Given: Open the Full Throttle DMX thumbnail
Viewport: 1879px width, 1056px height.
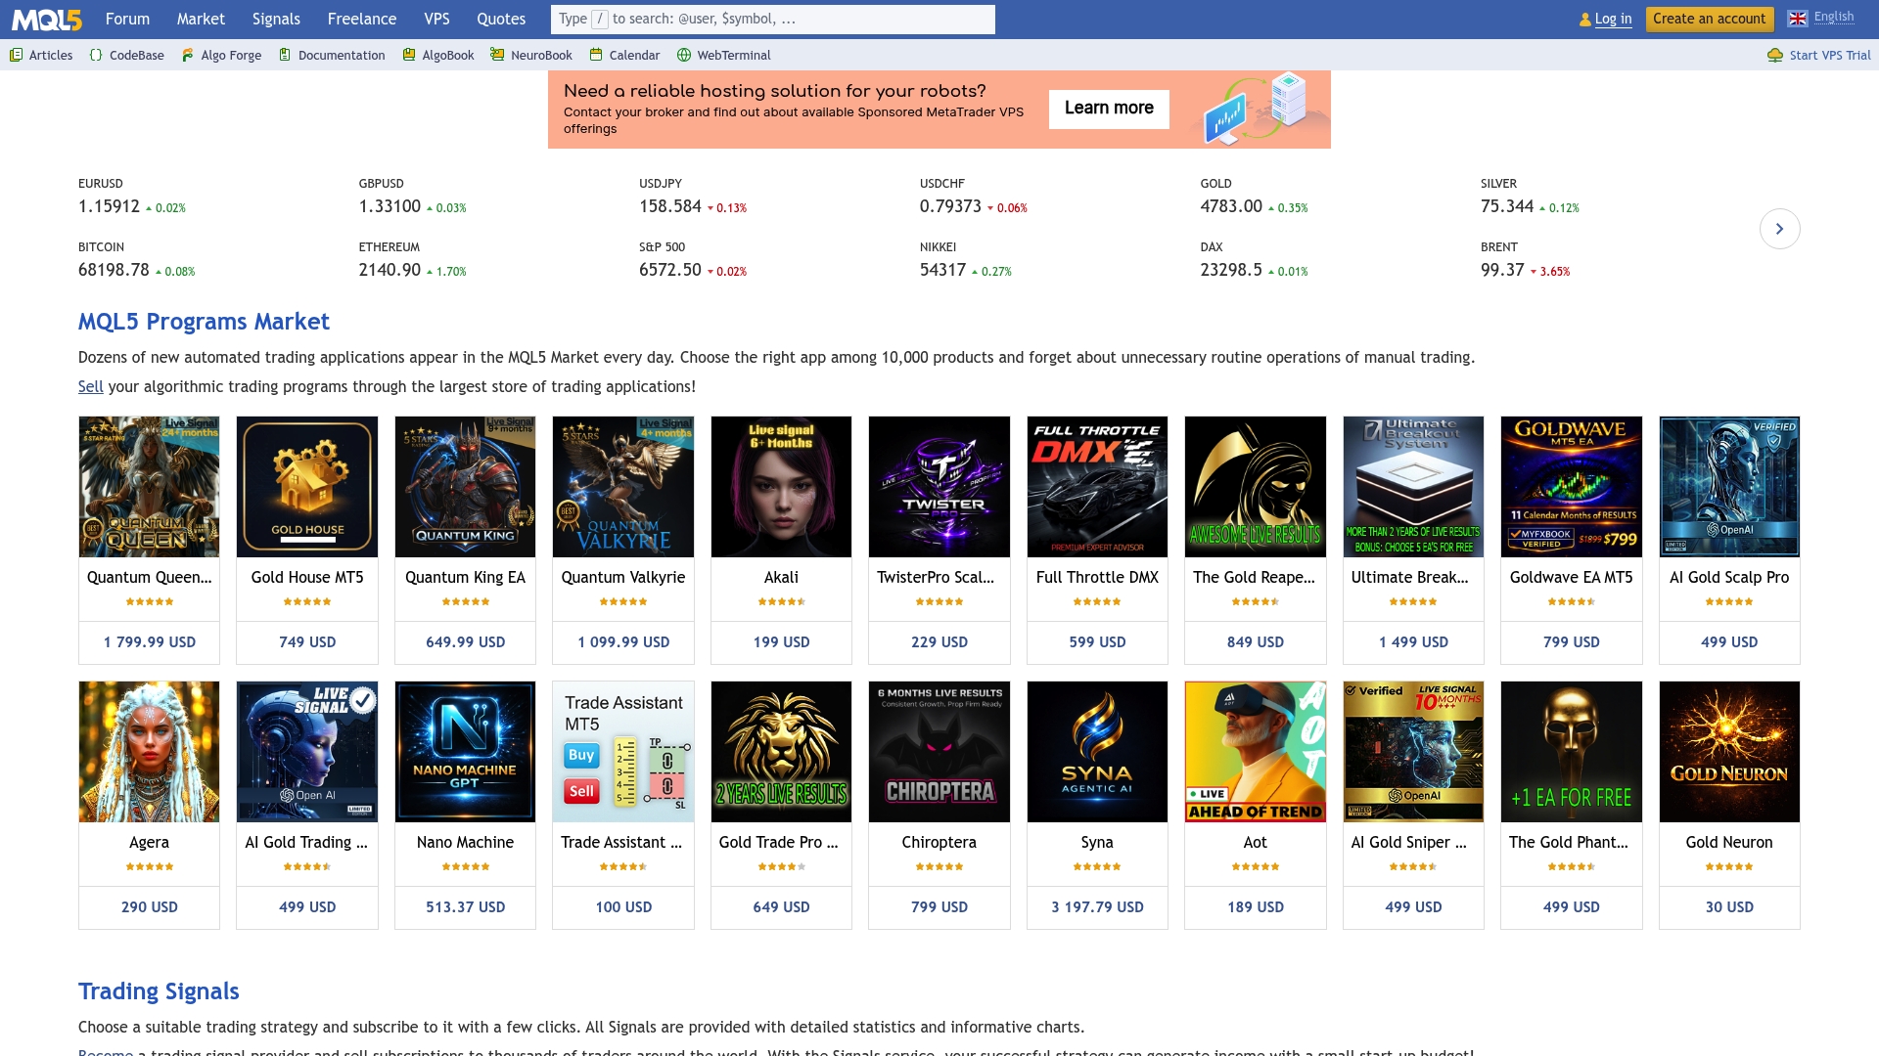Looking at the screenshot, I should 1097,487.
